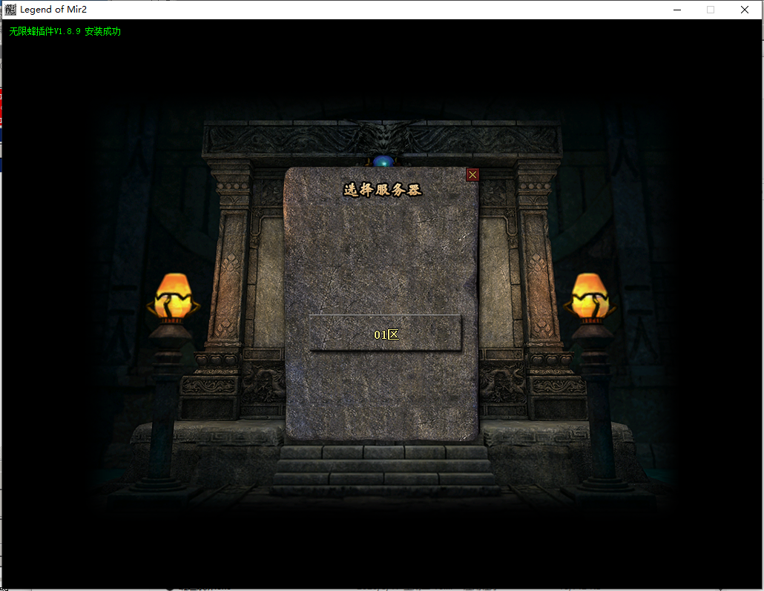The width and height of the screenshot is (764, 591).
Task: Minimize the Legend of Mir2 window
Action: [676, 10]
